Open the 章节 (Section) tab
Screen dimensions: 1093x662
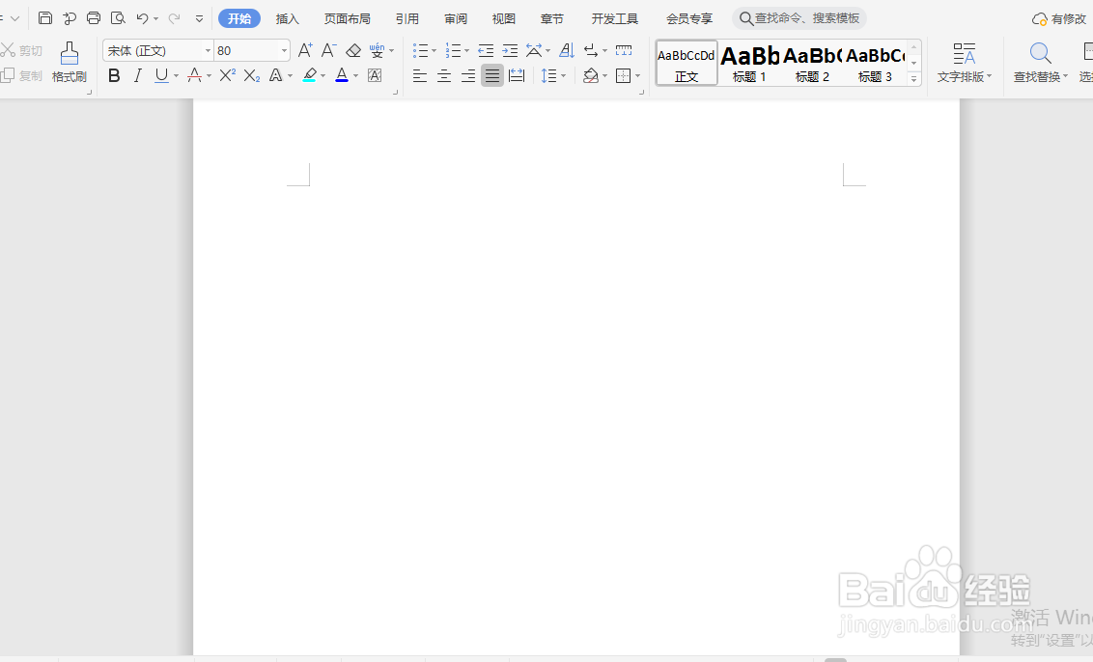click(x=552, y=18)
